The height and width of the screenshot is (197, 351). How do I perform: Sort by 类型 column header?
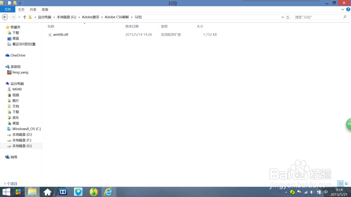(x=164, y=26)
